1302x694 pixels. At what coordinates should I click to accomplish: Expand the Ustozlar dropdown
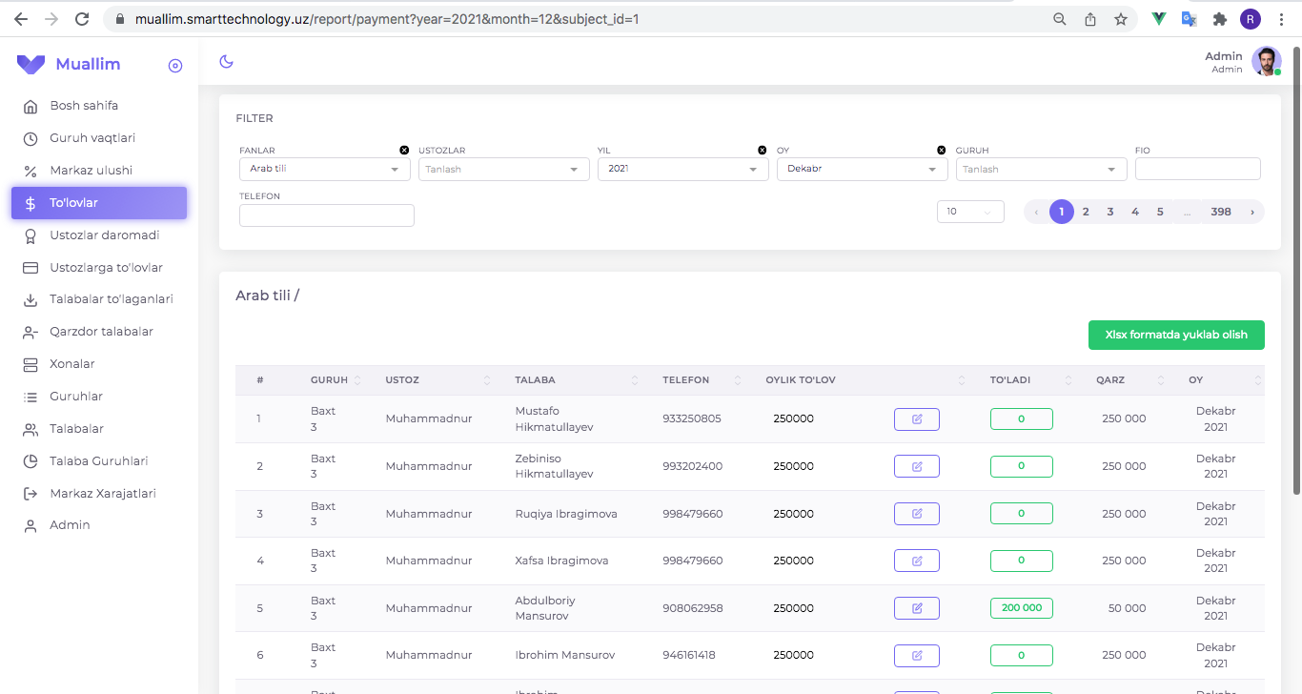[503, 170]
